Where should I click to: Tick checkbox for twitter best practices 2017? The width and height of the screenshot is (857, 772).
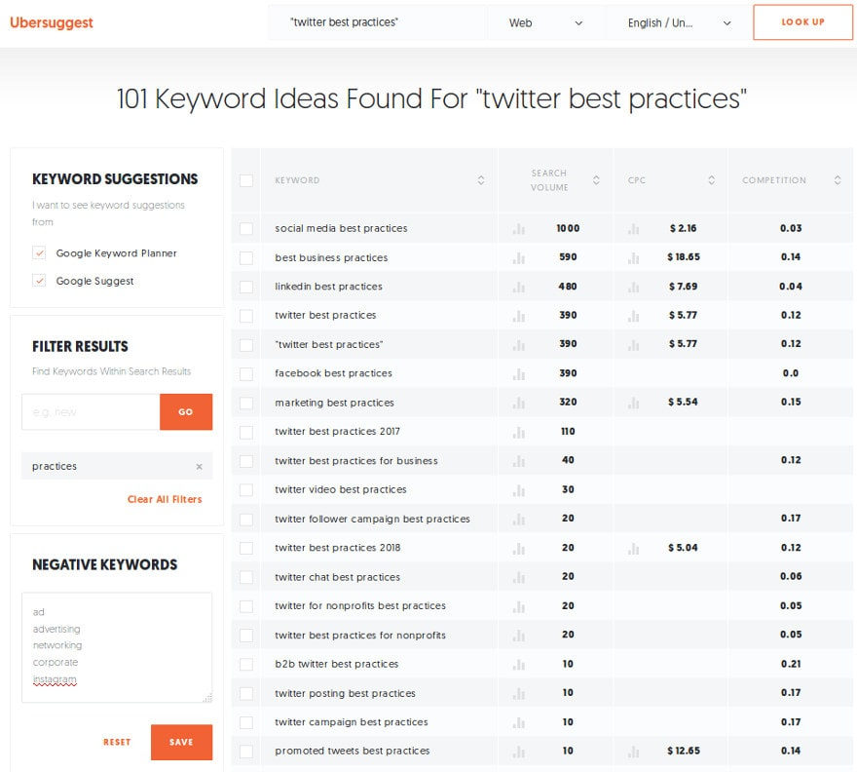[x=246, y=432]
